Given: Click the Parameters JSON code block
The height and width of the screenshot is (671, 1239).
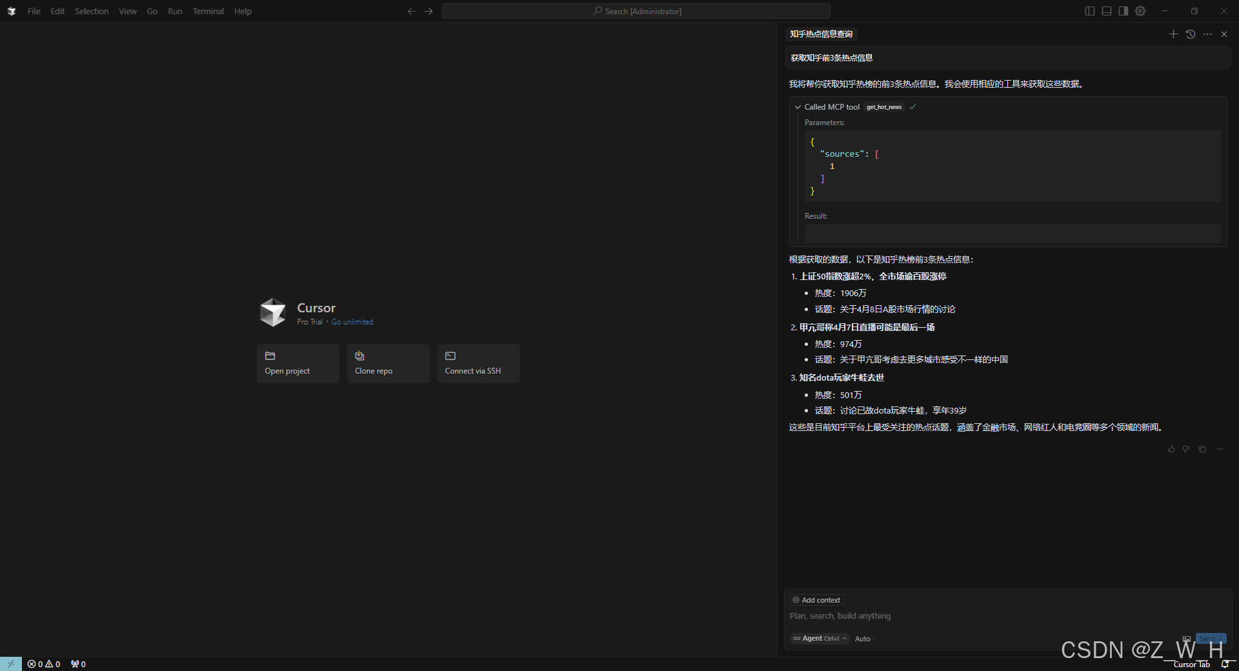Looking at the screenshot, I should (x=1012, y=166).
